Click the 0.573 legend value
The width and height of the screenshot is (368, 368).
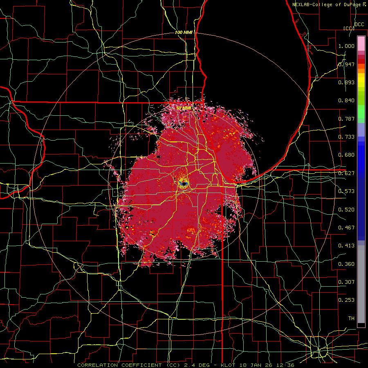click(x=346, y=191)
